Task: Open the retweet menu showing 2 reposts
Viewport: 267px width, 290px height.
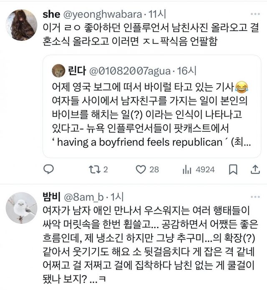Action: (95, 169)
